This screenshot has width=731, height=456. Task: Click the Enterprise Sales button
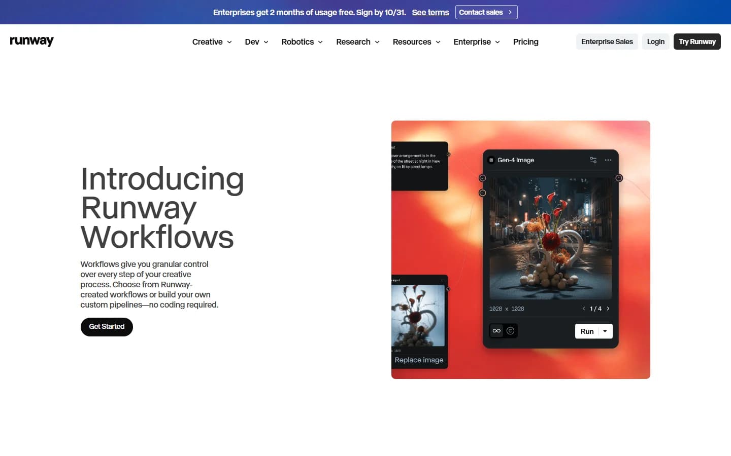[x=607, y=42]
